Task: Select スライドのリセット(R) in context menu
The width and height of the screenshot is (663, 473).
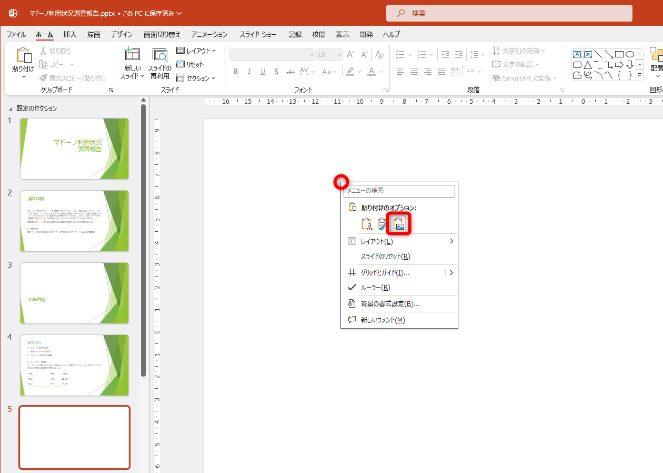Action: (400, 257)
